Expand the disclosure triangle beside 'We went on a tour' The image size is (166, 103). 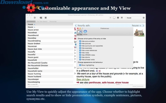[75, 74]
